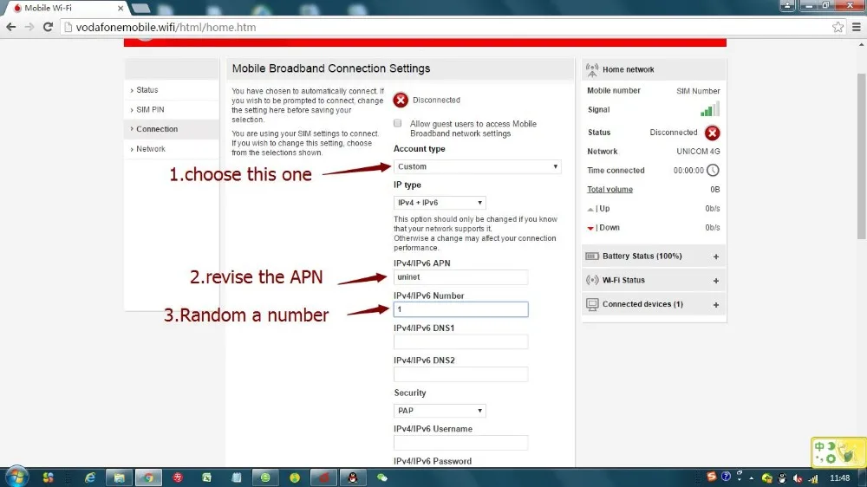The height and width of the screenshot is (487, 867).
Task: Click the 00:00:00 time connected value
Action: [688, 171]
